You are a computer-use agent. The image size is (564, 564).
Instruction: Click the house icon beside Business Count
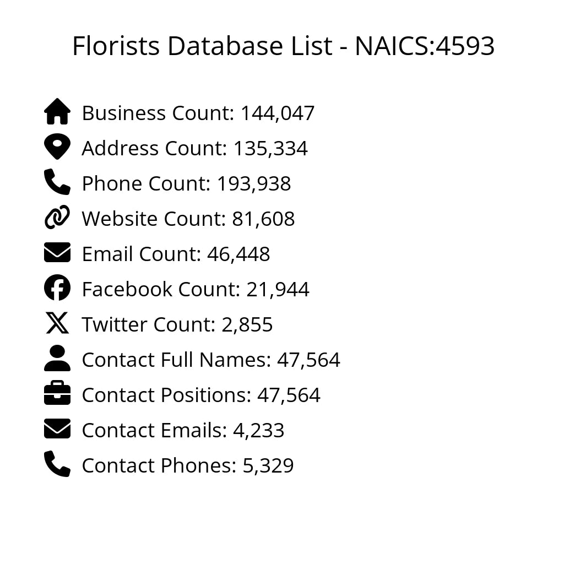(x=57, y=112)
